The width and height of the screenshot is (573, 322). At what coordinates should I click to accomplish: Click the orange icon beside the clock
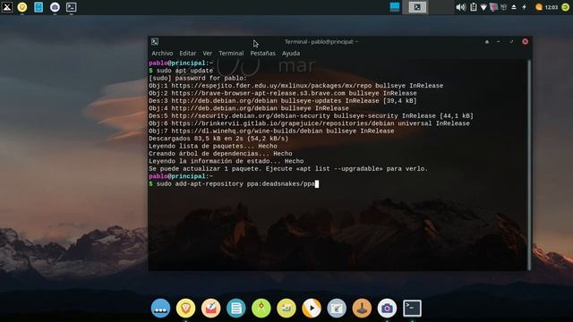(539, 7)
